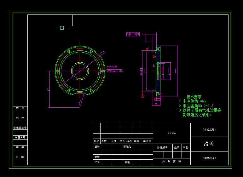
Task: Click the 签名 column header
Action: point(136,141)
